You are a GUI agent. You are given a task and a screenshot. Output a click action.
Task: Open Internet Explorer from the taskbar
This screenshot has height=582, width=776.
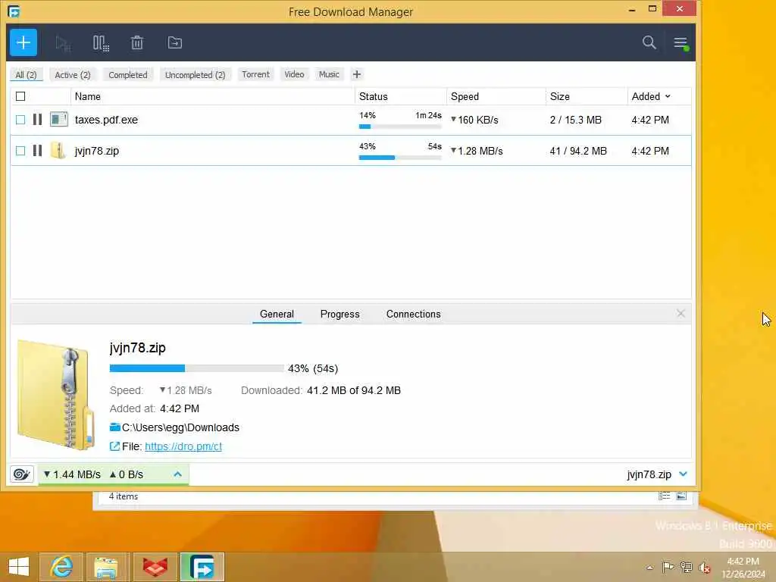click(61, 567)
